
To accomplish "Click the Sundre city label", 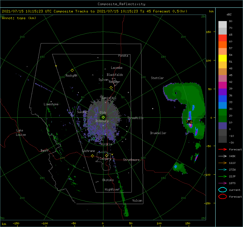I will 82,112.
